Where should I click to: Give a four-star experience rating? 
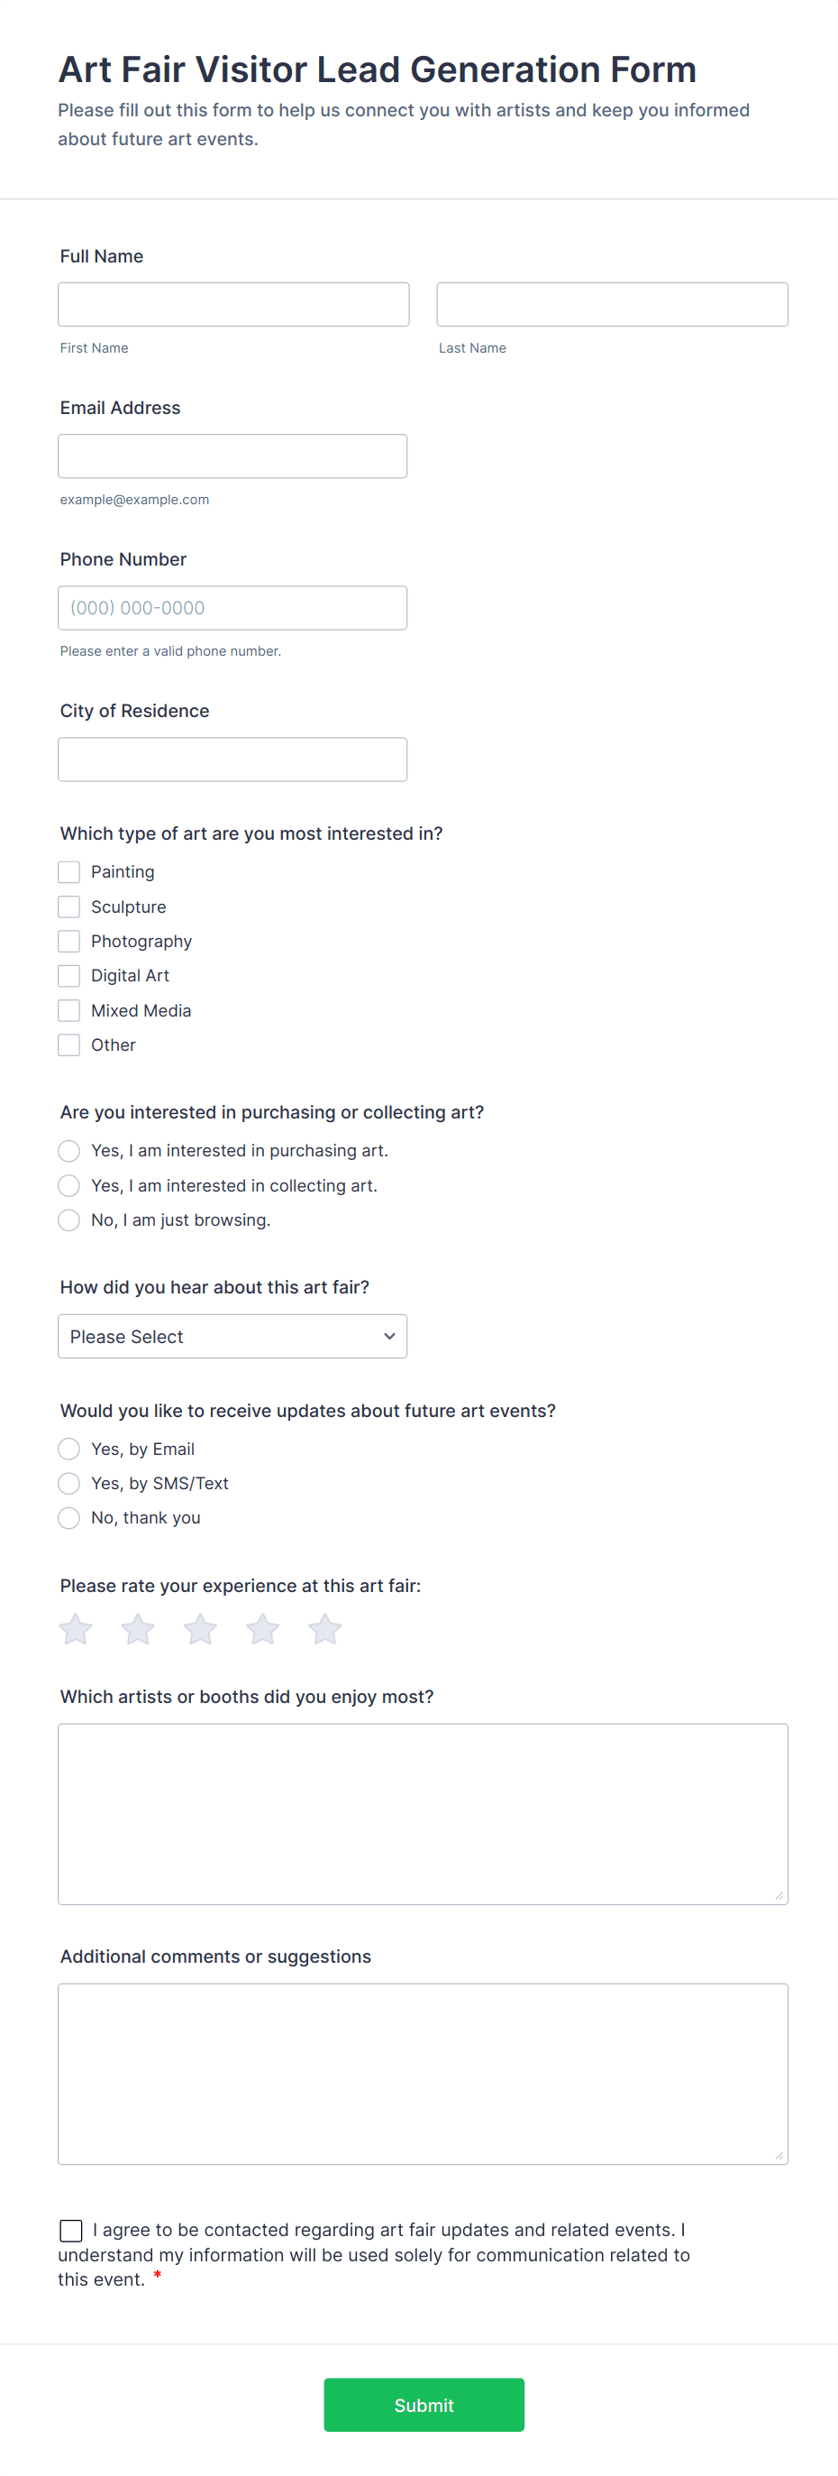(x=263, y=1629)
